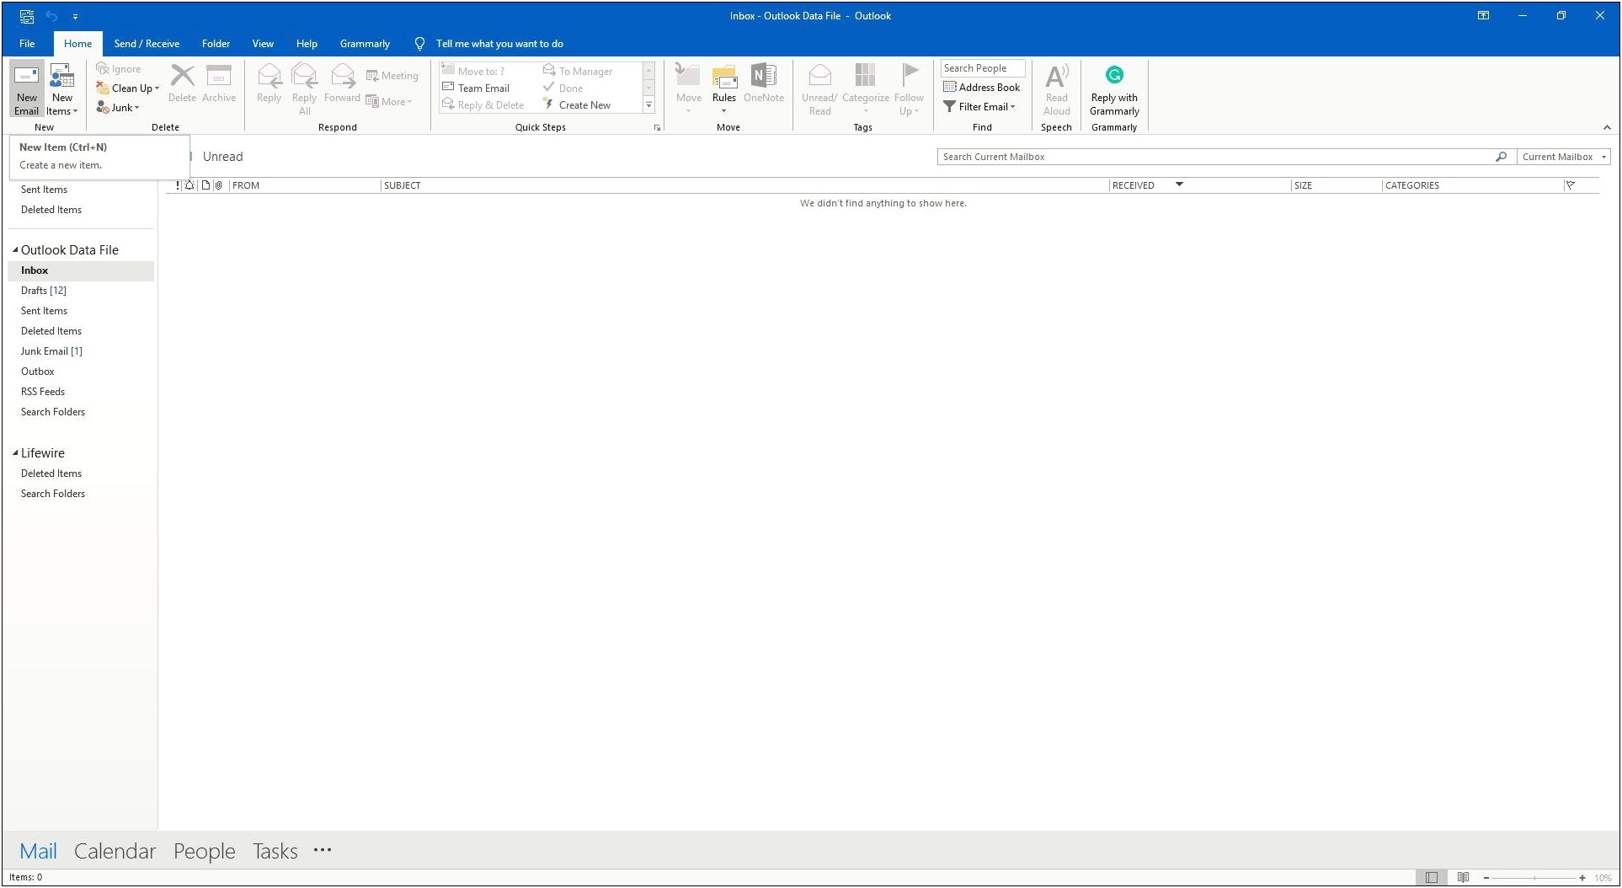Click the zoom slider in status bar
Viewport: 1622px width, 888px height.
click(x=1534, y=878)
